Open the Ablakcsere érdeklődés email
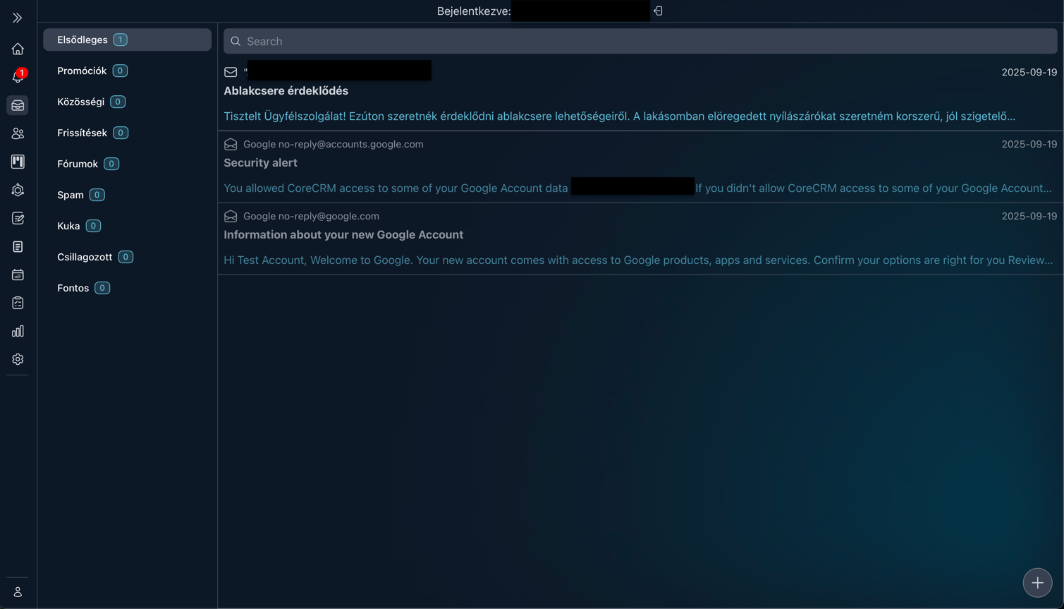This screenshot has height=609, width=1064. point(286,91)
